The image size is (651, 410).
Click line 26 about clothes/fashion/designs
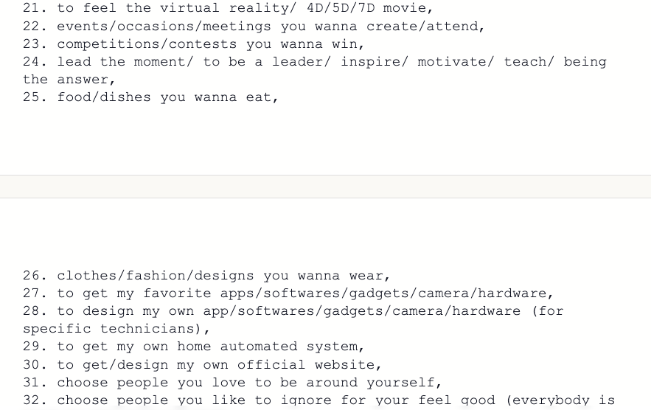206,275
